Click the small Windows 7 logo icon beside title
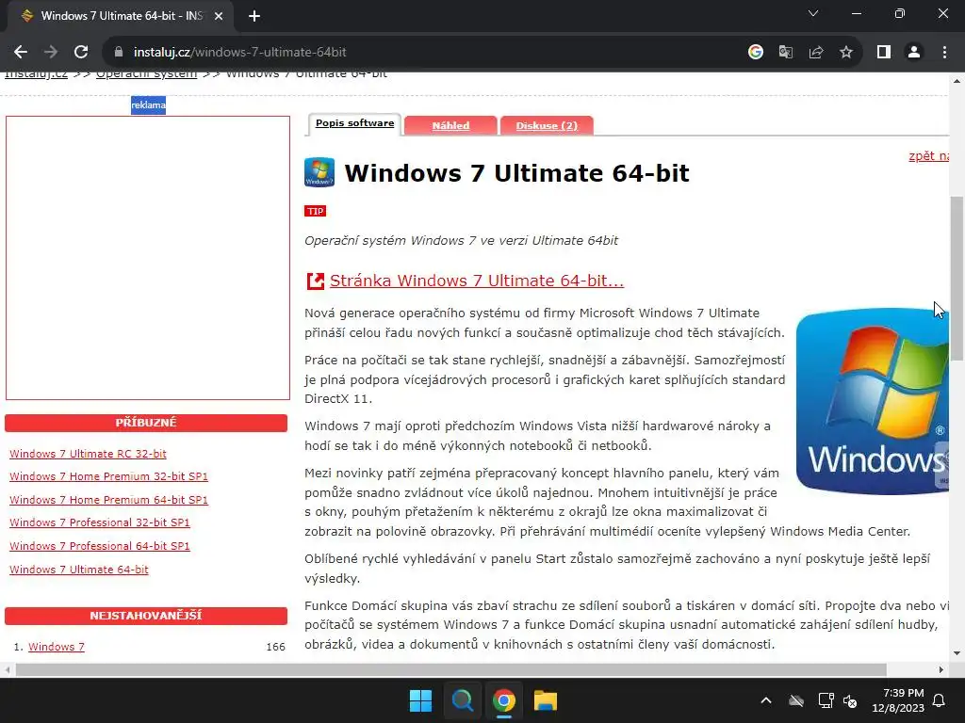 pyautogui.click(x=319, y=172)
